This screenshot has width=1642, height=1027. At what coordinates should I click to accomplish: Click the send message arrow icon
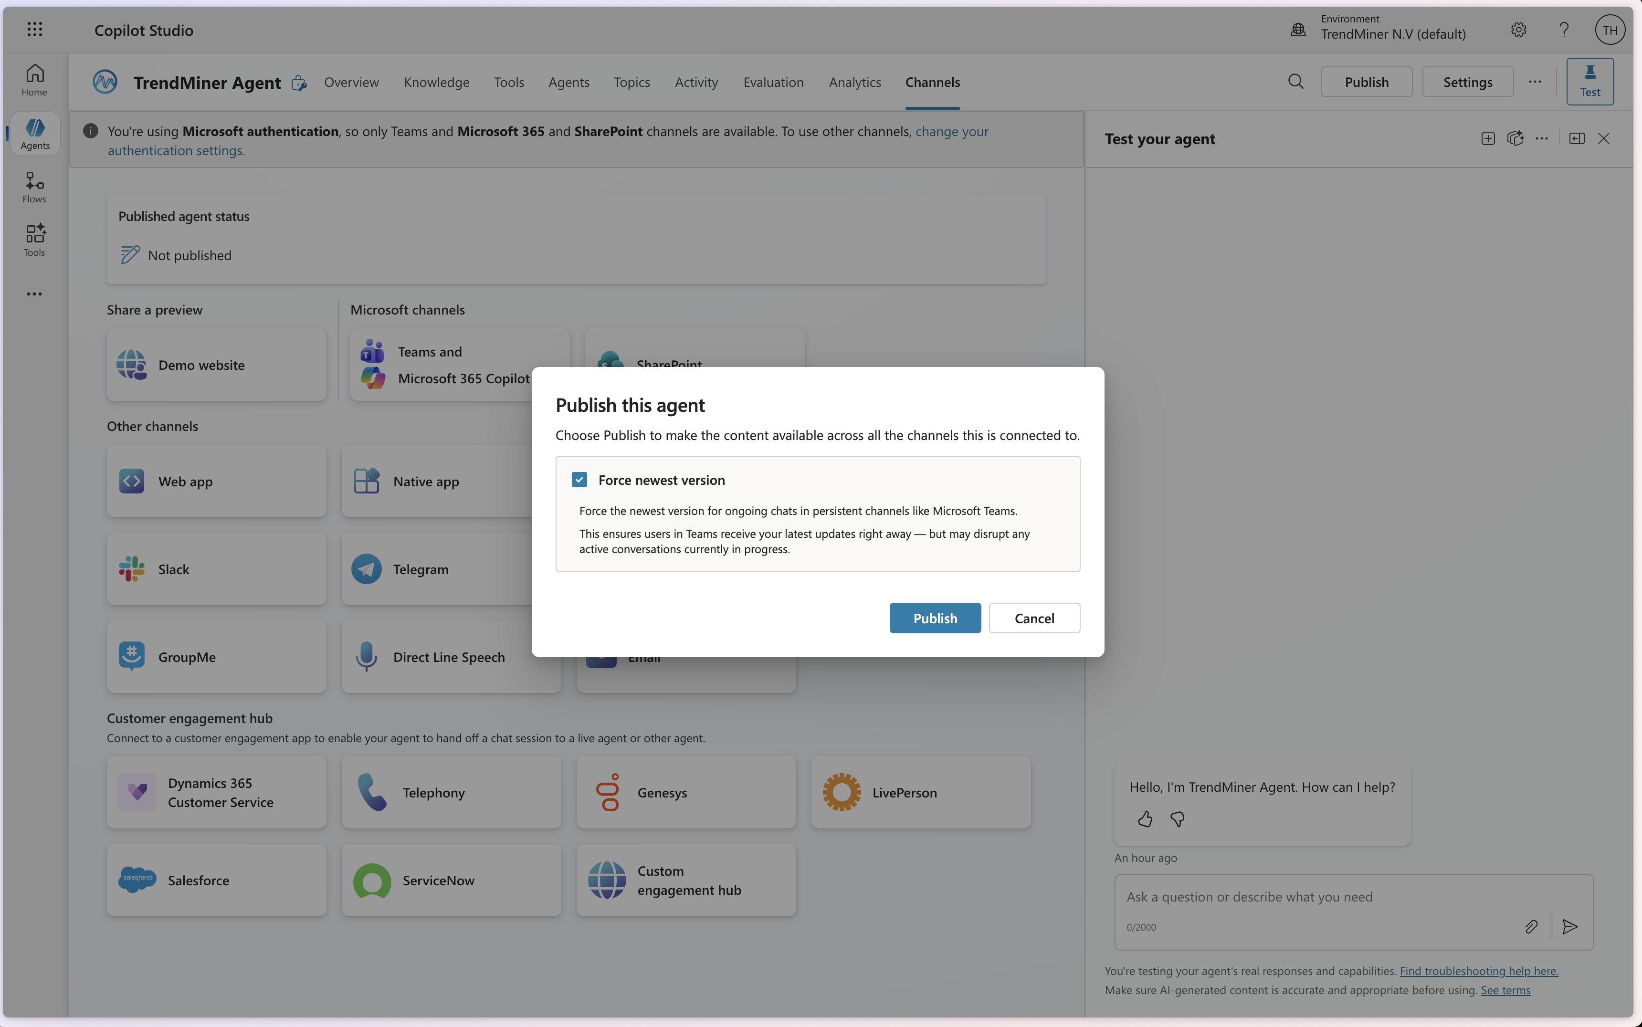pos(1570,926)
